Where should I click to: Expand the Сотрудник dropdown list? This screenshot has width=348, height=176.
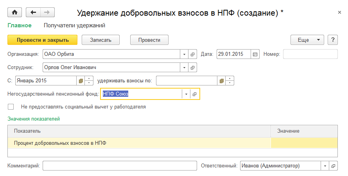coord(185,68)
